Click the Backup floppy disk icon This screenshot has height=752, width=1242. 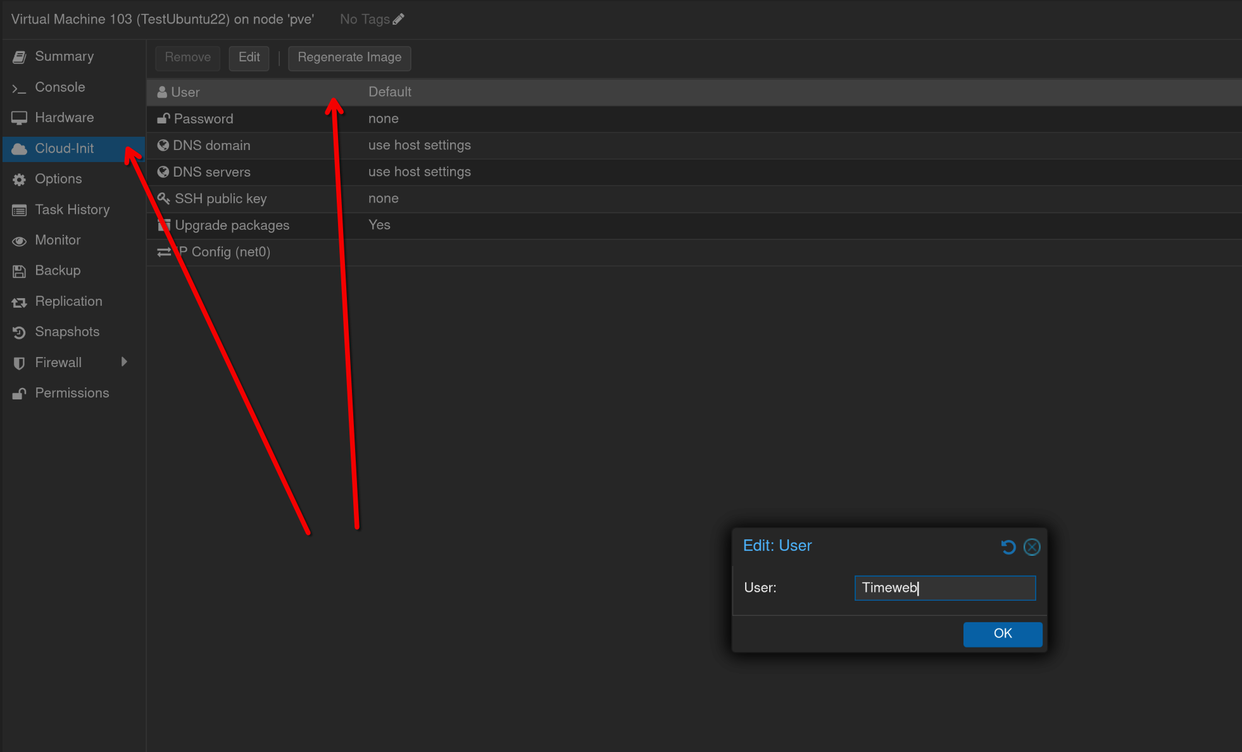(20, 272)
